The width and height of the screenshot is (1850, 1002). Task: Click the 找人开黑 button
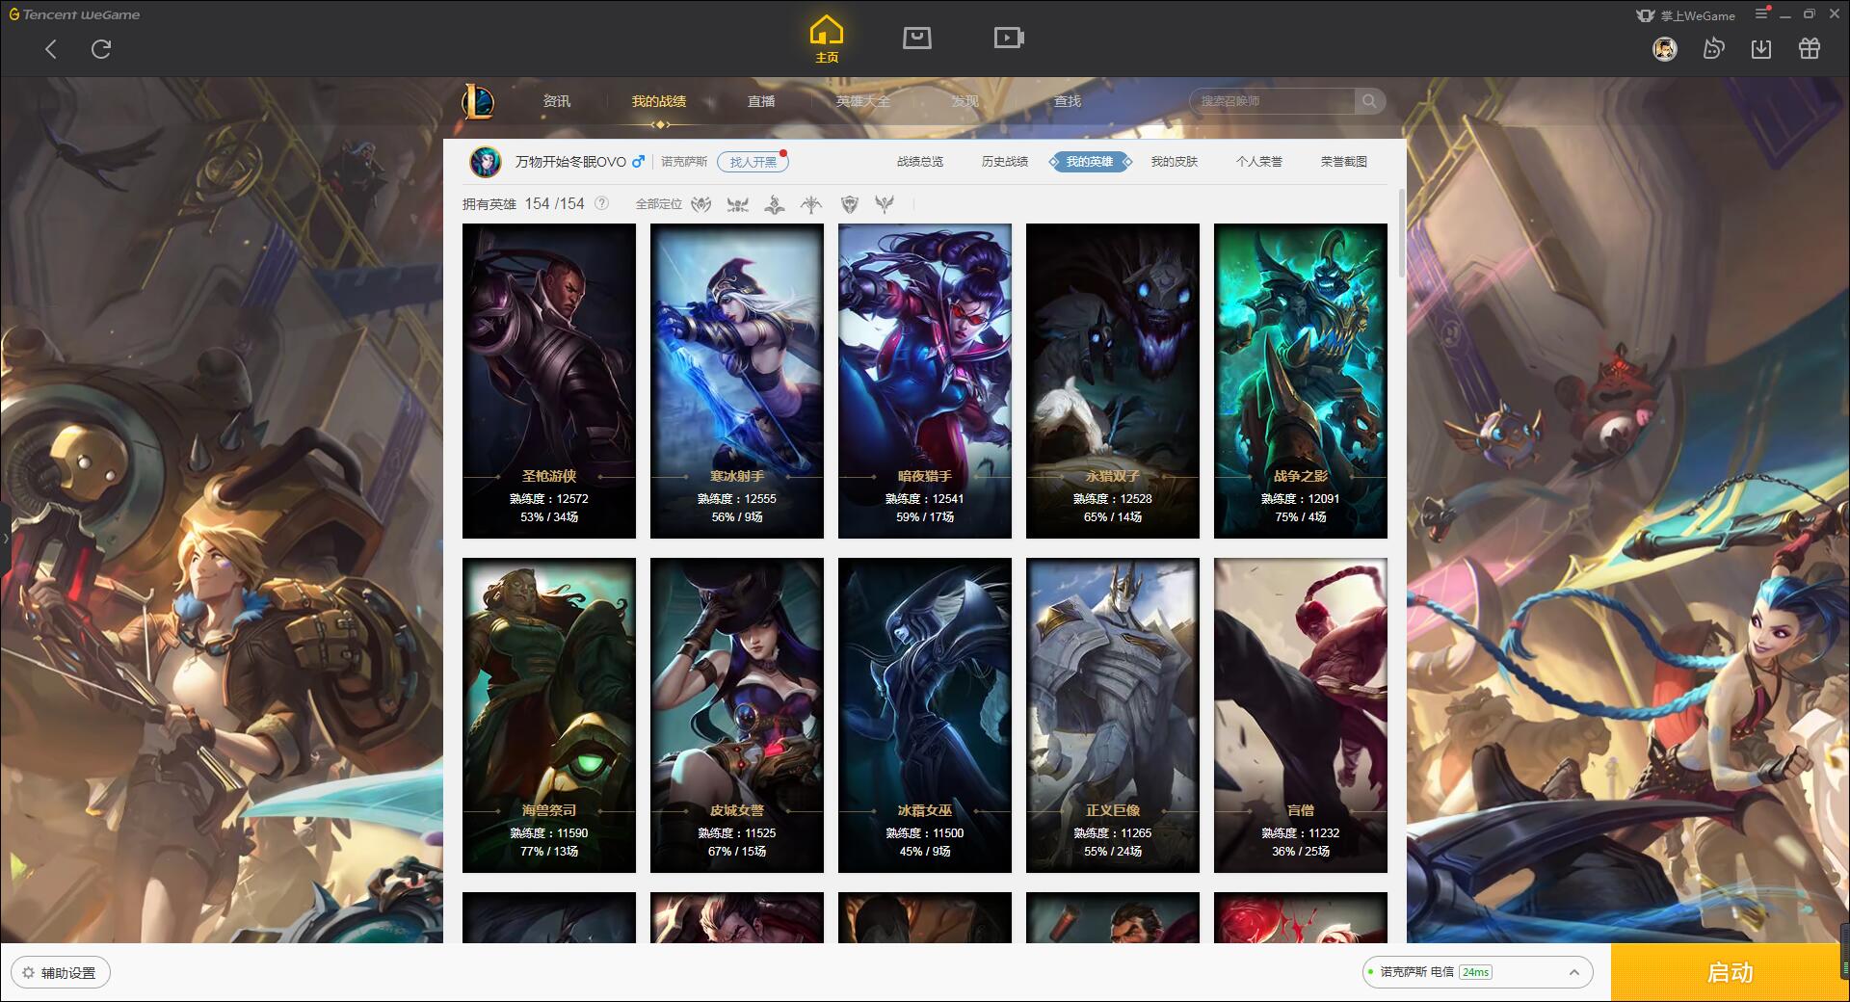753,162
